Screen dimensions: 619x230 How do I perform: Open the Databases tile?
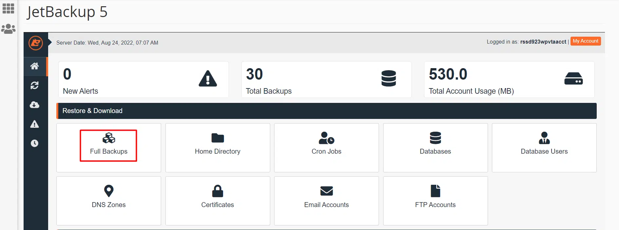point(435,147)
